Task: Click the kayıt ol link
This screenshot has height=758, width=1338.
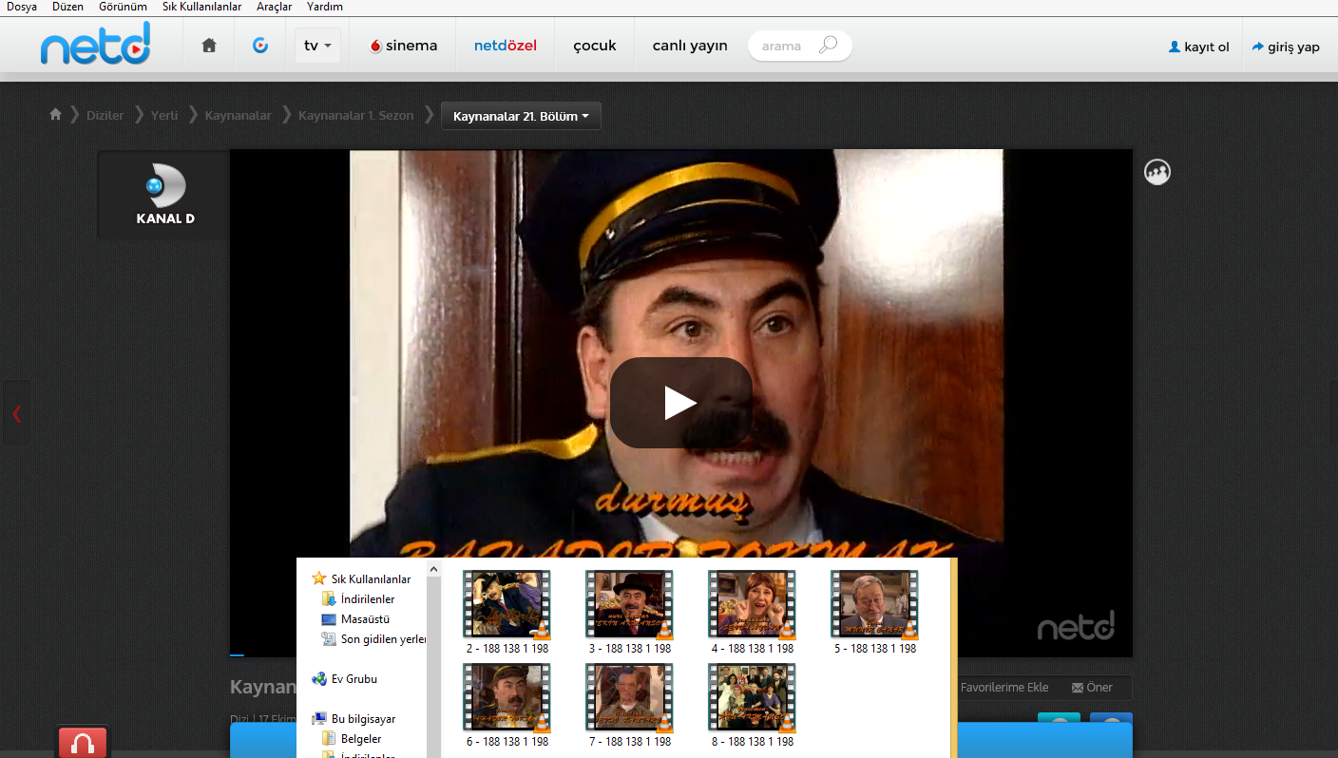Action: tap(1199, 47)
